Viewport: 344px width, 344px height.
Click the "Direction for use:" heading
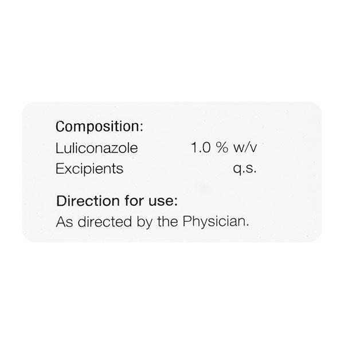(117, 201)
